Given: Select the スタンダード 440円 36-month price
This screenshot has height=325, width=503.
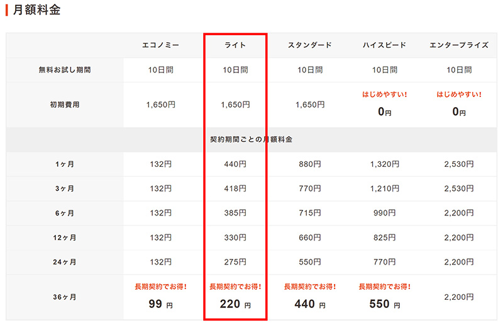Looking at the screenshot, I should [x=309, y=304].
